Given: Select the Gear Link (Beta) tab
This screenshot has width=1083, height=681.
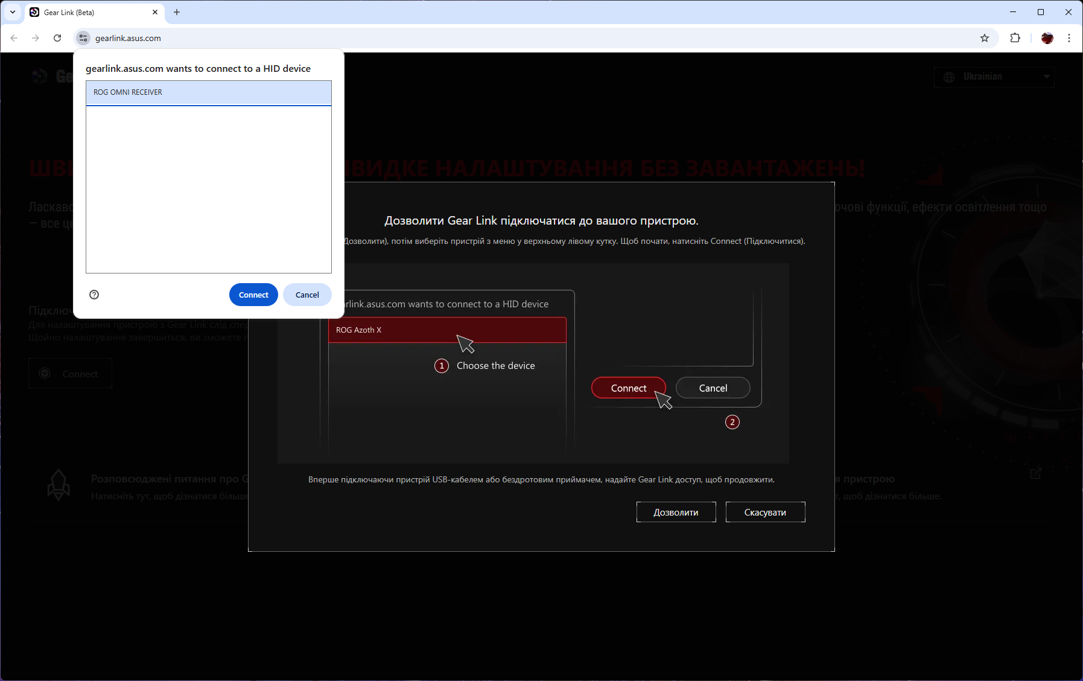Looking at the screenshot, I should tap(95, 12).
